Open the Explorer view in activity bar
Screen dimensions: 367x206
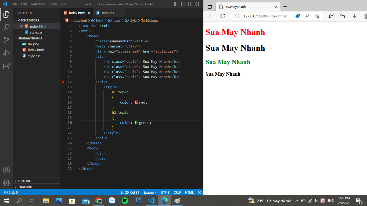[x=6, y=14]
